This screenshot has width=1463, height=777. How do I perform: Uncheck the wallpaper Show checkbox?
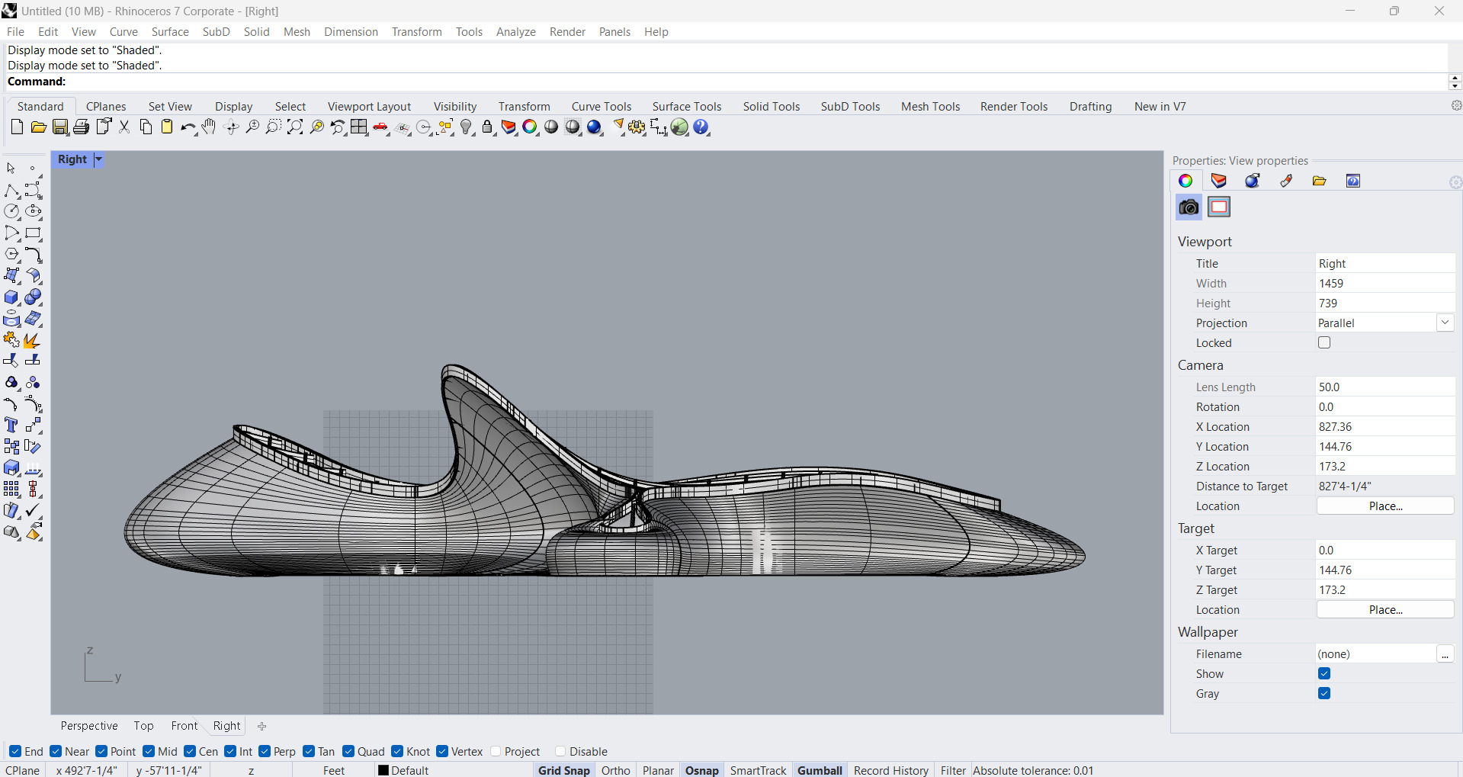[x=1324, y=674]
